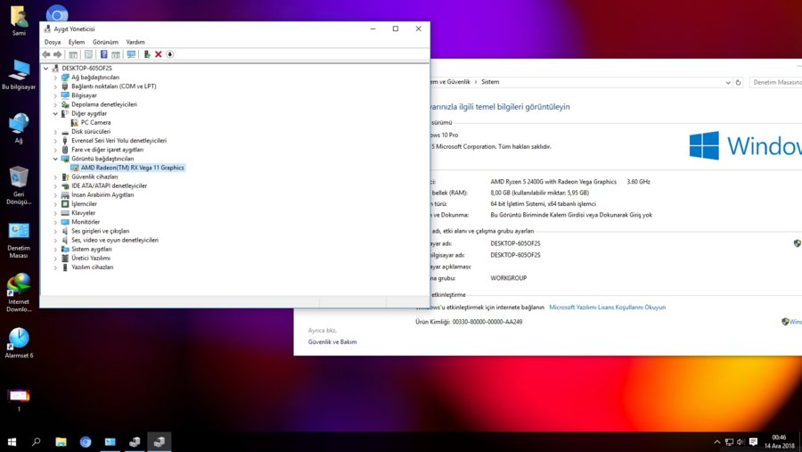
Task: Open the Dosya menu
Action: [x=53, y=42]
